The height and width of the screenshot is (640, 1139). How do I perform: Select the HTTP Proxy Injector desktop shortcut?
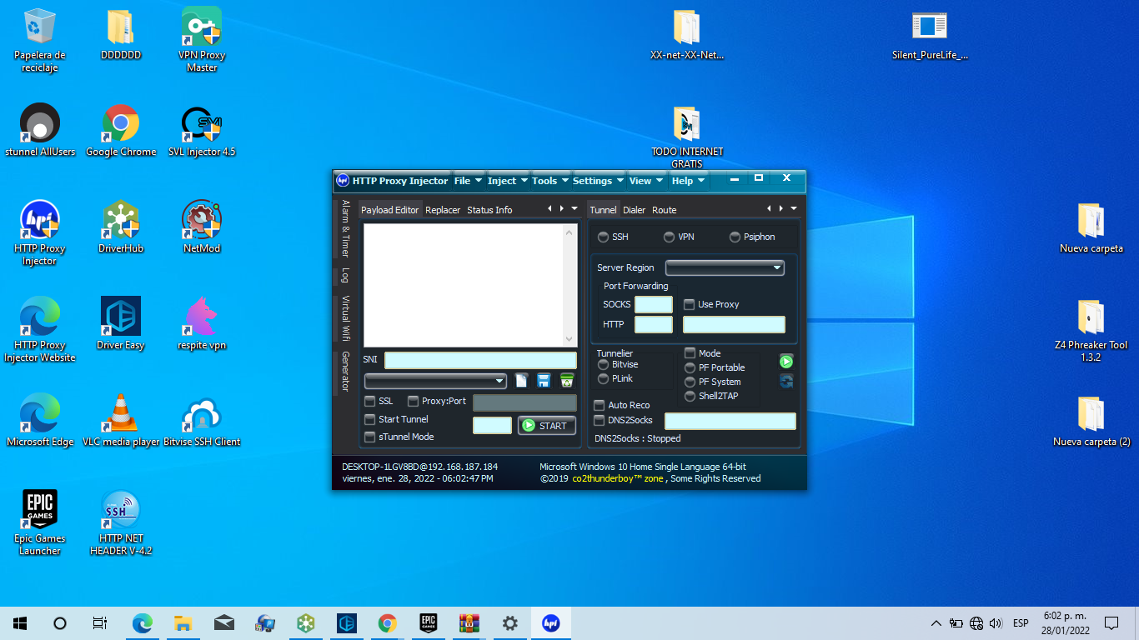pos(39,233)
